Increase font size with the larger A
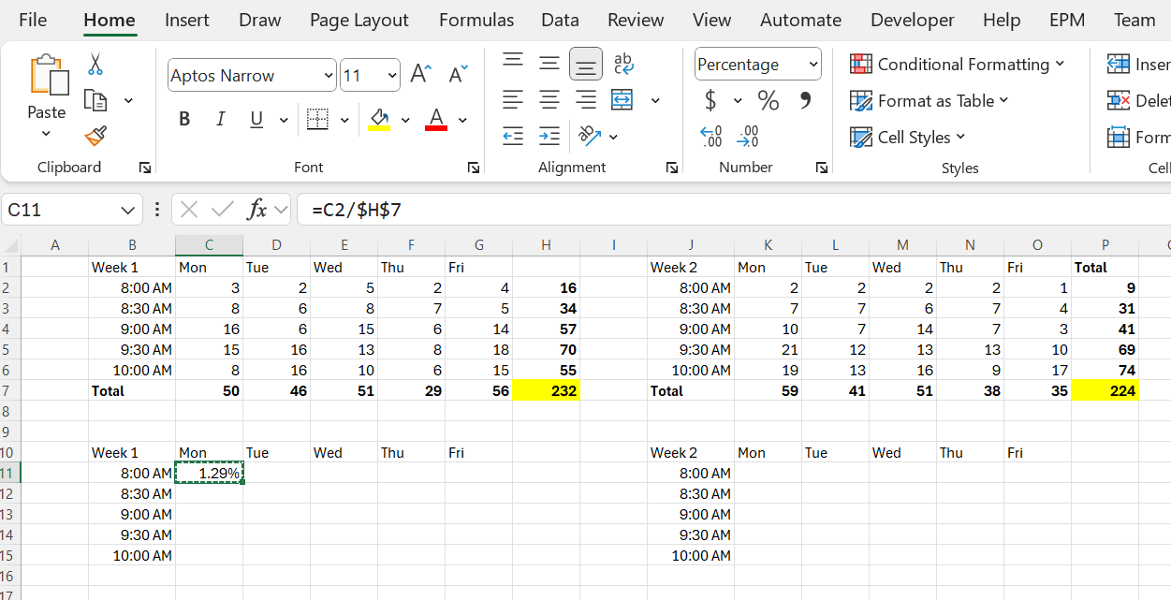Screen dimensions: 1171x600 422,74
